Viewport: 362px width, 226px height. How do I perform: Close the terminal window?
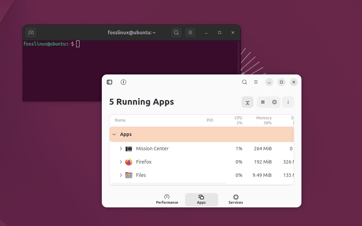click(x=233, y=33)
